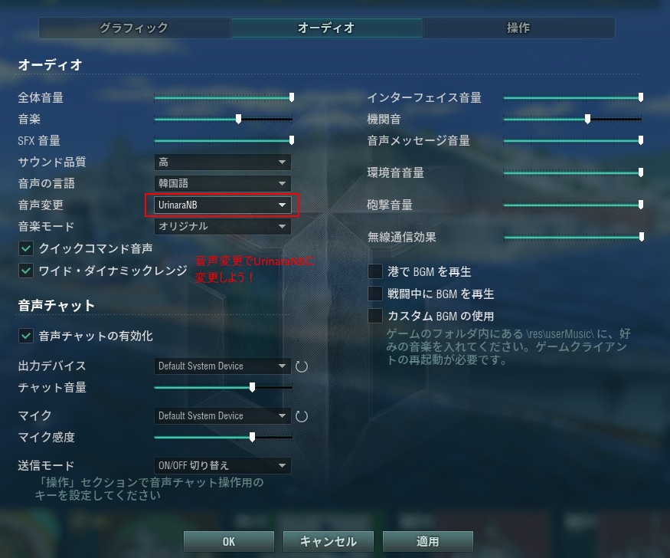Refresh the output device list icon

[302, 366]
